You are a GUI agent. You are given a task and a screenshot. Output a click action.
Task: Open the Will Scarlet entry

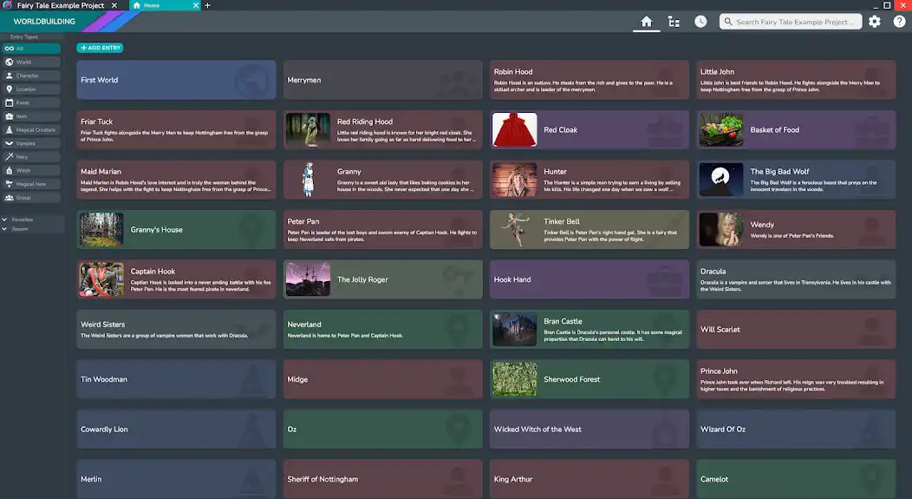click(x=796, y=330)
